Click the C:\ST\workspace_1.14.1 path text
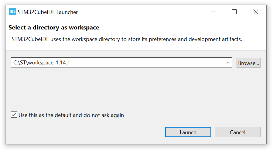 coord(44,63)
